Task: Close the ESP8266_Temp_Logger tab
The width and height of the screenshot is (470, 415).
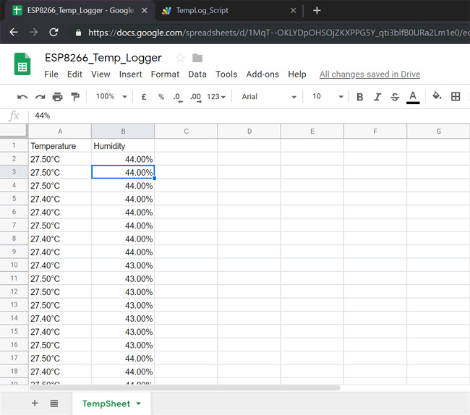Action: click(x=144, y=11)
